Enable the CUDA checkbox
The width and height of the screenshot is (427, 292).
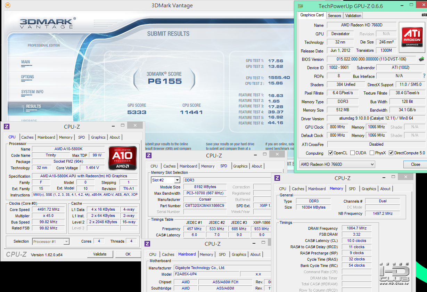(353, 153)
